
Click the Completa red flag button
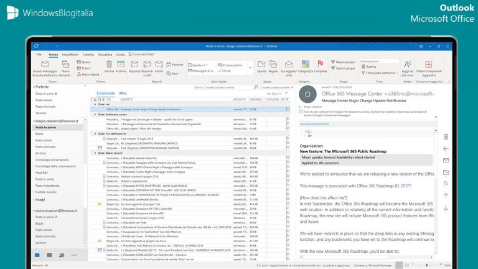pyautogui.click(x=320, y=67)
